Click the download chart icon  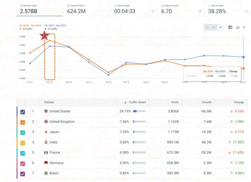tap(238, 27)
